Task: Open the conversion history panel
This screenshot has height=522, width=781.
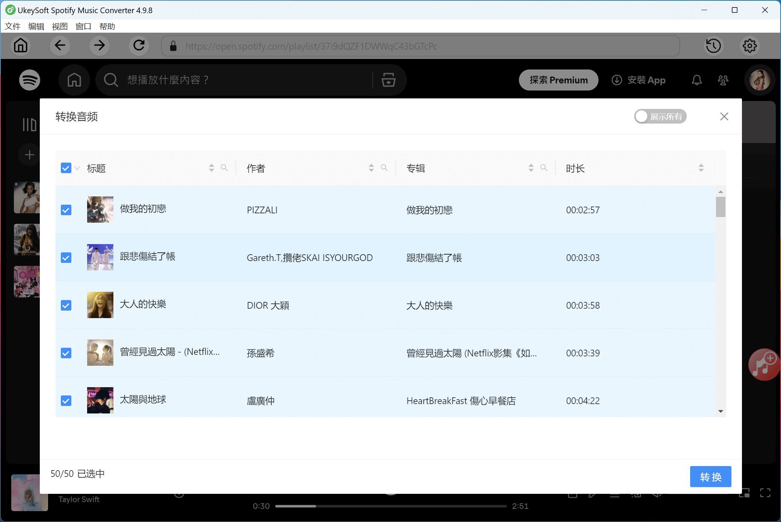Action: coord(713,46)
